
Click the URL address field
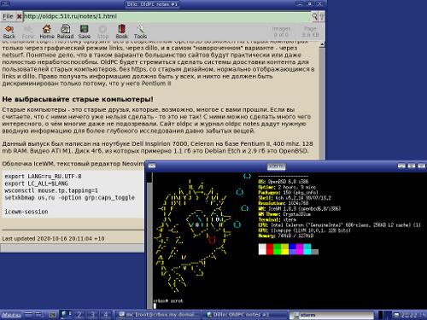(167, 16)
